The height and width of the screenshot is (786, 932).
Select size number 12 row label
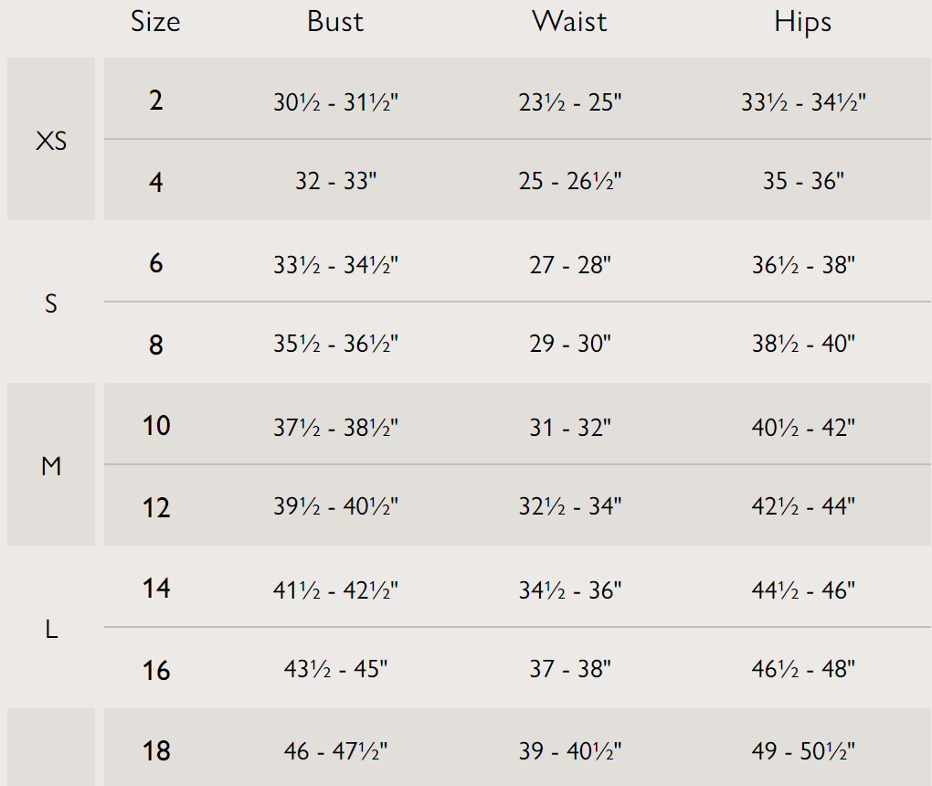[x=156, y=507]
